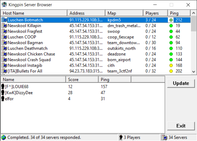Screen dimensions: 197x141
Task: Select player elfor name
Action: point(9,99)
